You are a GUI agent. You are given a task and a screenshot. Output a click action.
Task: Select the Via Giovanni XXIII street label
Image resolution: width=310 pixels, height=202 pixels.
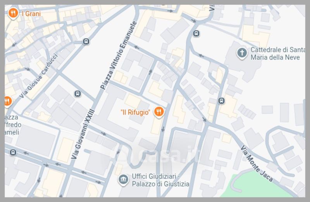click(83, 134)
